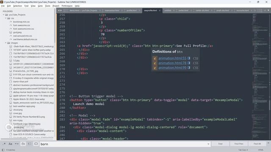Switch to the profile.html tab
271x152 pixels.
point(132,11)
